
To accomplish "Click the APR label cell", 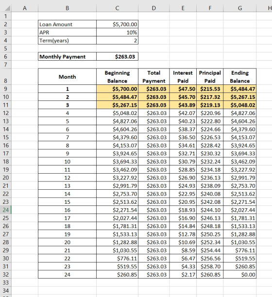I will tap(68, 33).
